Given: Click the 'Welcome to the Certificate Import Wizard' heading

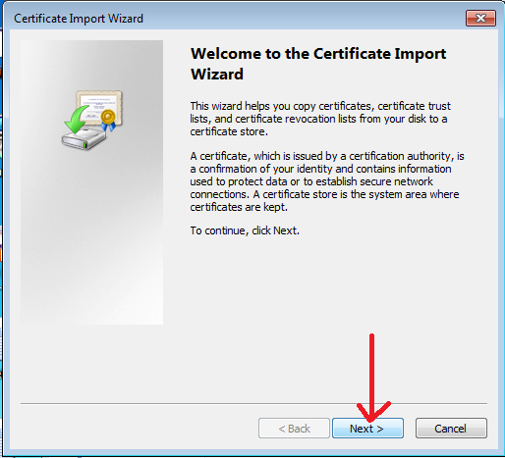Looking at the screenshot, I should point(318,64).
